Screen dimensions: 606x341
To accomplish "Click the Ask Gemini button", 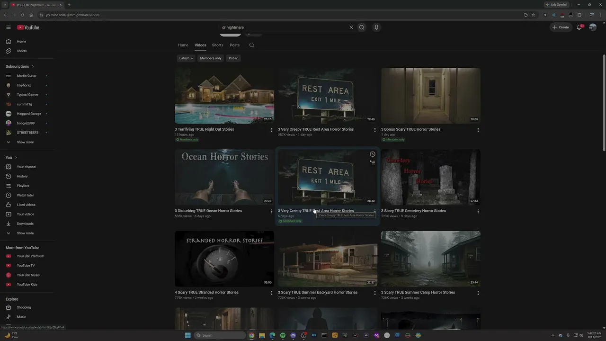I will [556, 5].
